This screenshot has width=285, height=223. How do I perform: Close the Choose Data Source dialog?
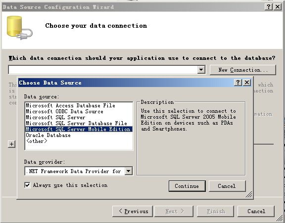[x=246, y=83]
